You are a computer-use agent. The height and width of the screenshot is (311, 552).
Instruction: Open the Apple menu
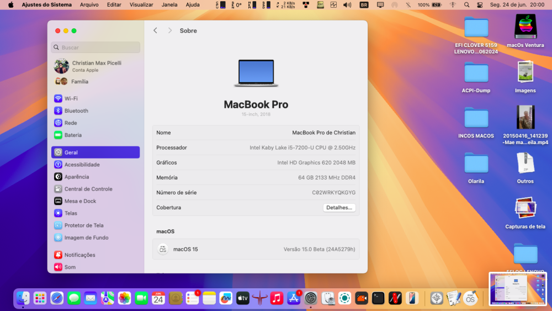11,4
